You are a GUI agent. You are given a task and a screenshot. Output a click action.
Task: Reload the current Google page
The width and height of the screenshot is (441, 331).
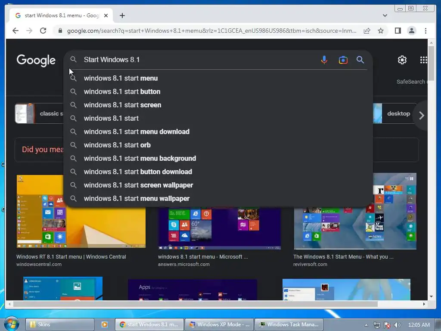pyautogui.click(x=43, y=31)
